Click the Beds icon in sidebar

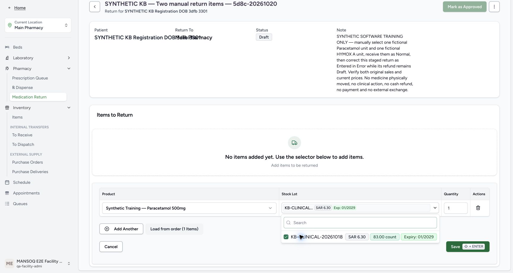(7, 47)
